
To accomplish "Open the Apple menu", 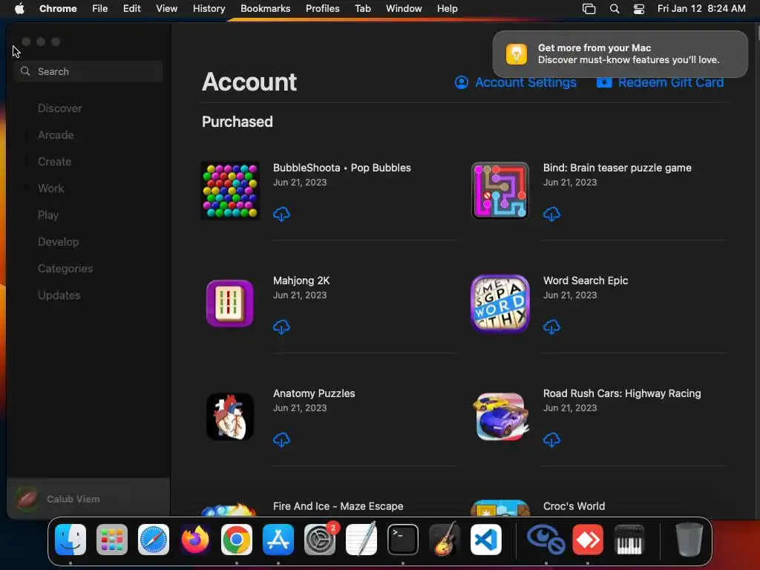I will [19, 8].
